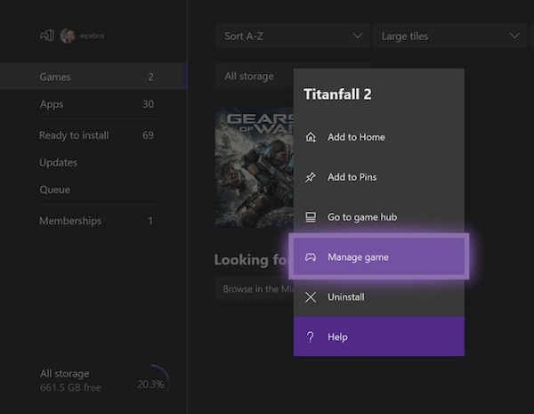534x414 pixels.
Task: Click the controller icon beside Manage game
Action: point(311,257)
